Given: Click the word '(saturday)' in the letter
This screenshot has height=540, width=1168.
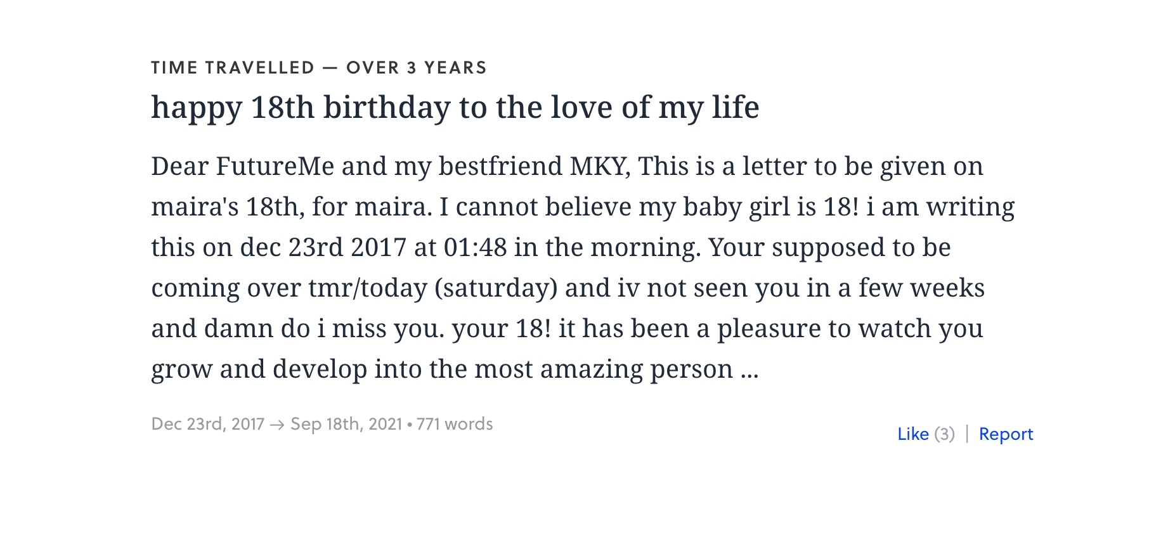Looking at the screenshot, I should pyautogui.click(x=496, y=288).
